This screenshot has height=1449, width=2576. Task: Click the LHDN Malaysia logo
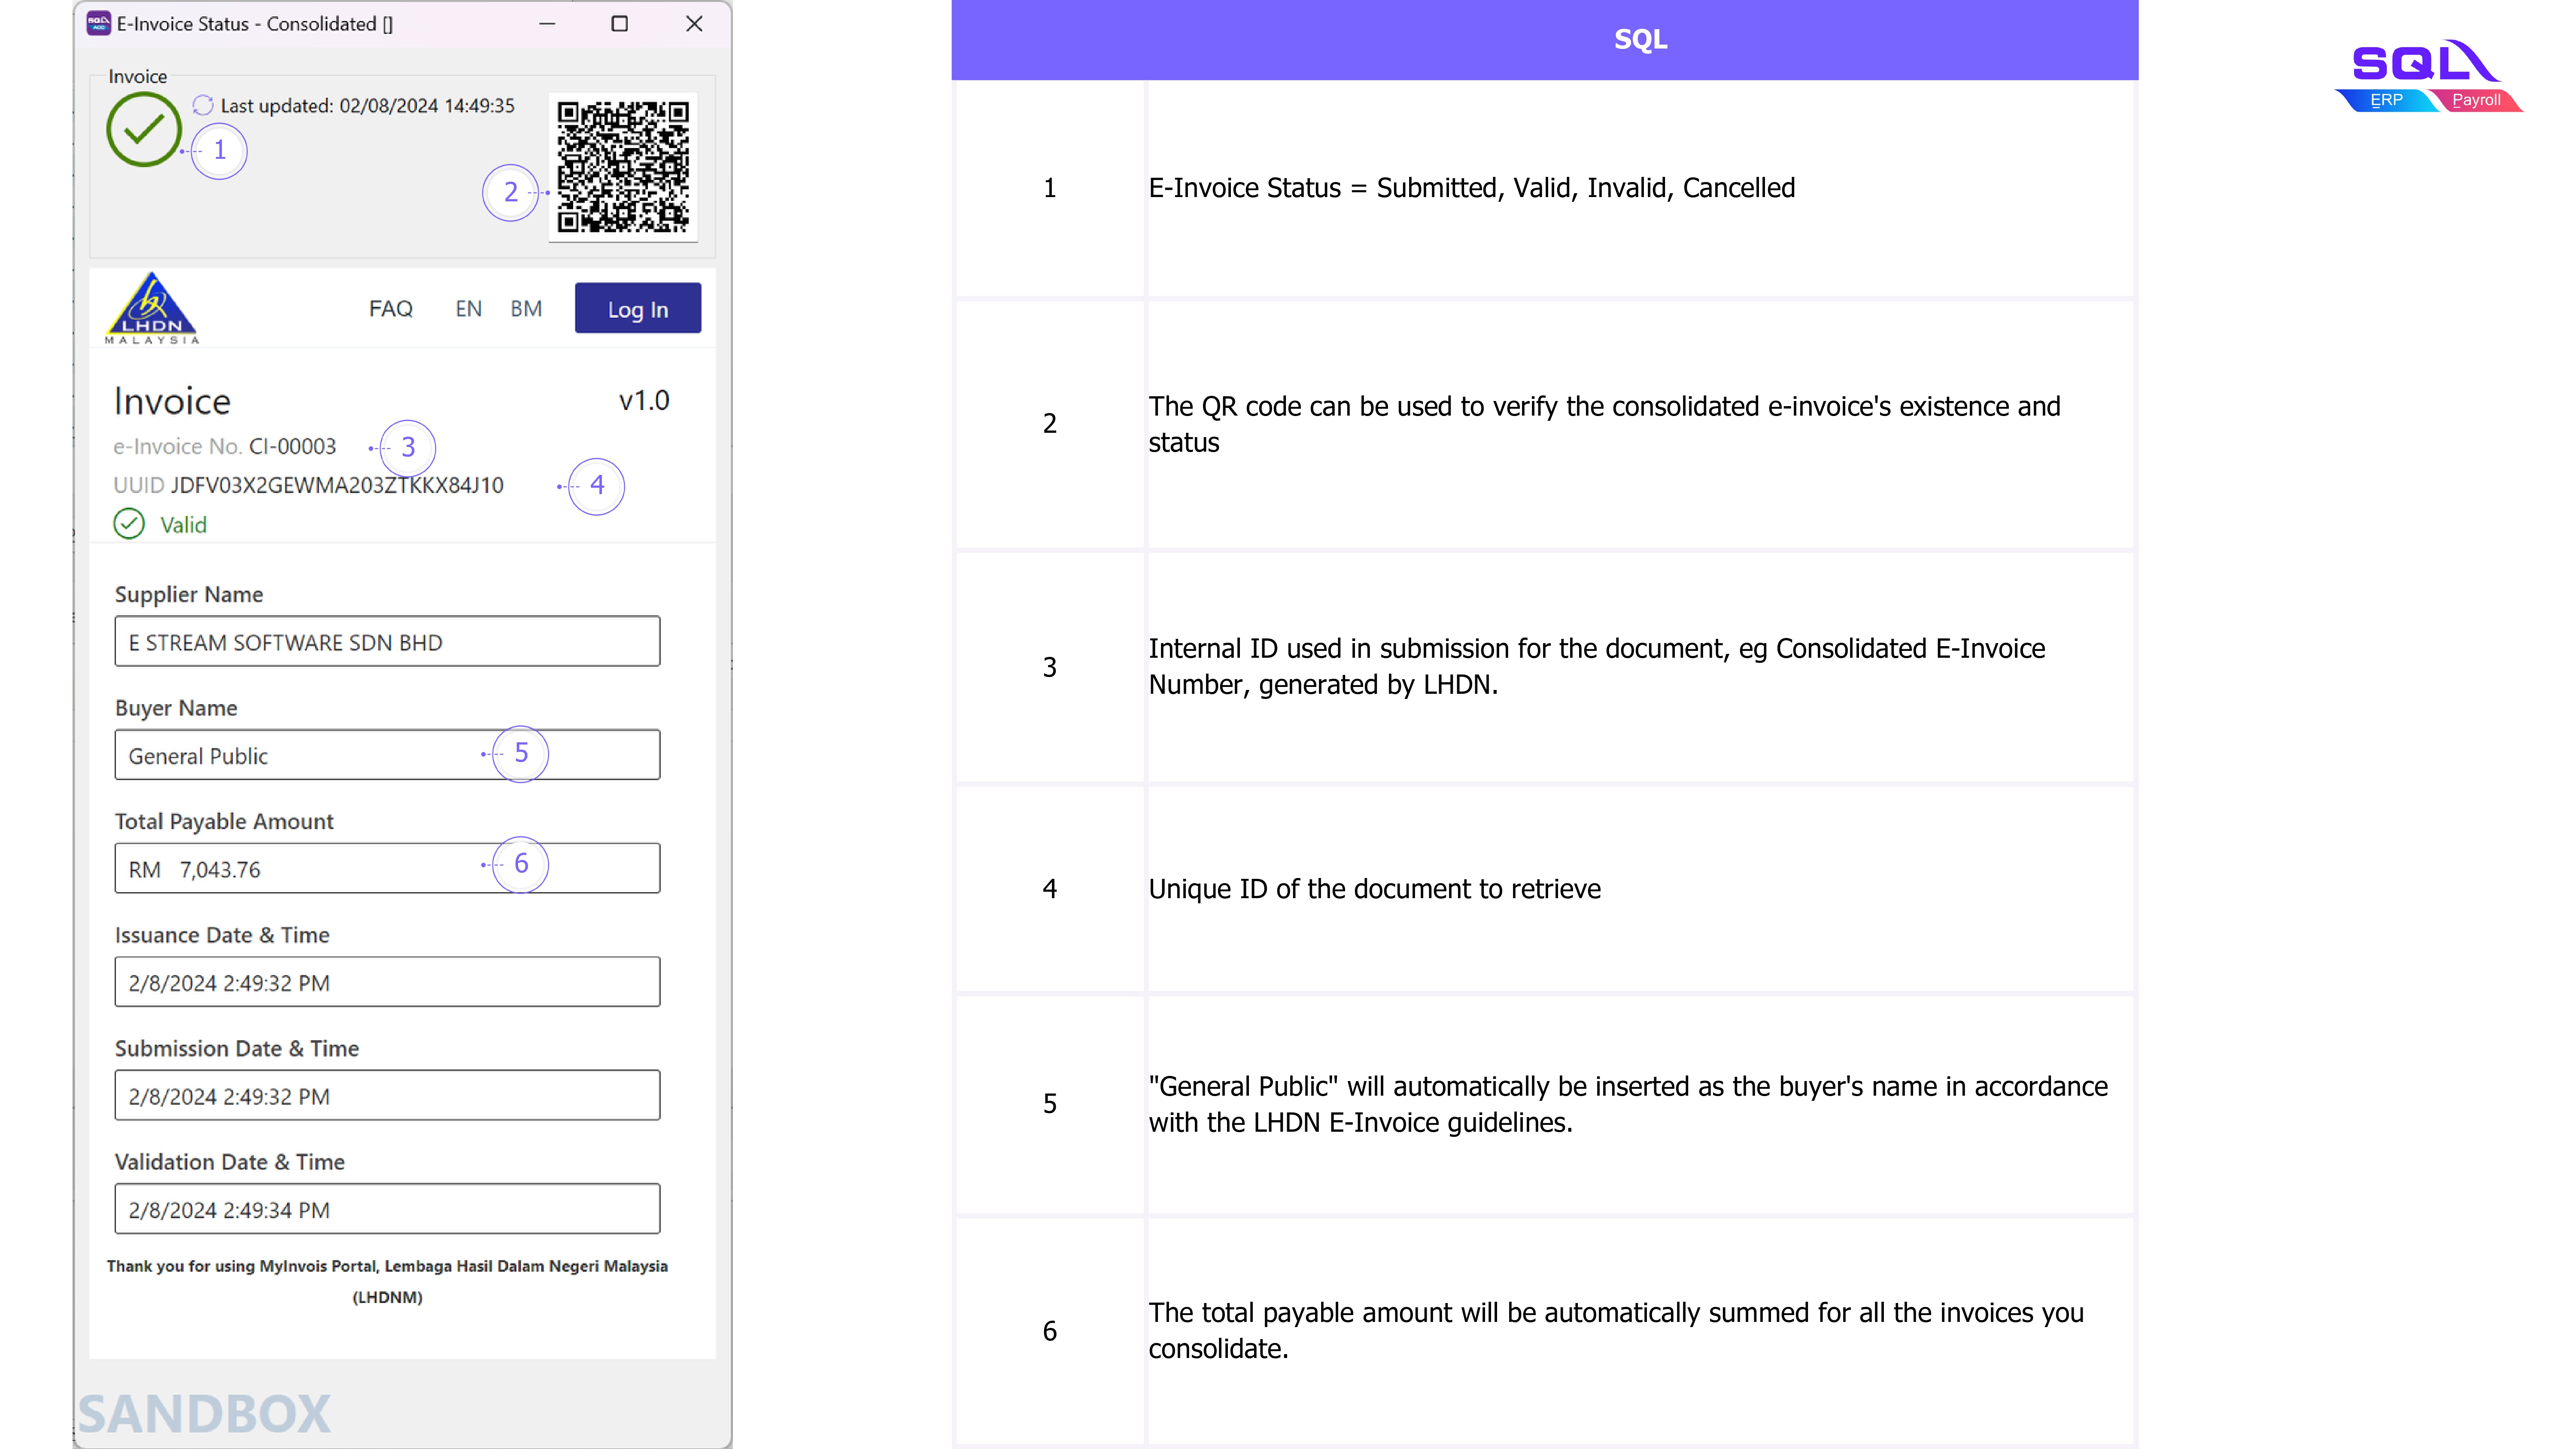152,308
